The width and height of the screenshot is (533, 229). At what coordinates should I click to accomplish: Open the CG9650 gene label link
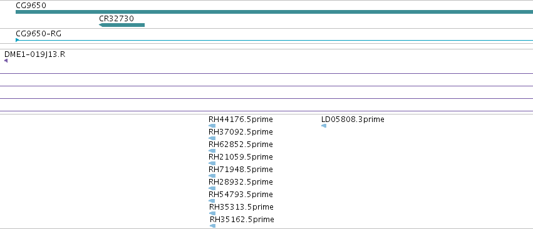click(x=31, y=6)
